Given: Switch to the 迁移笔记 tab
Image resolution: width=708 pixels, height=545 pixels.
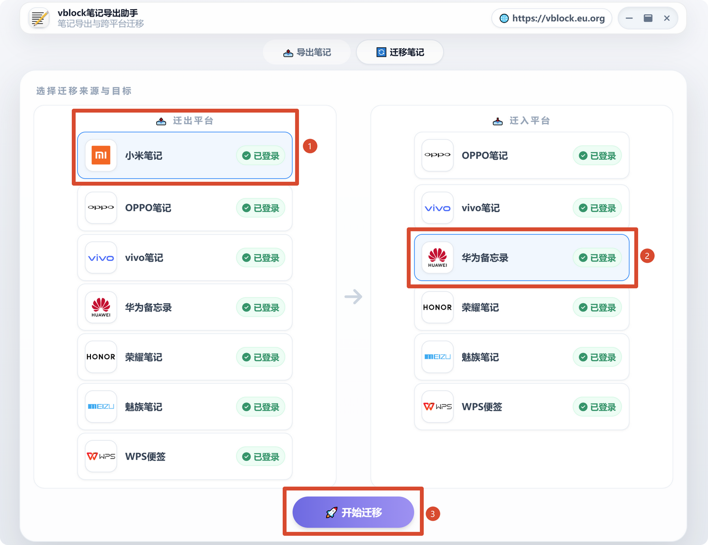Looking at the screenshot, I should [400, 52].
